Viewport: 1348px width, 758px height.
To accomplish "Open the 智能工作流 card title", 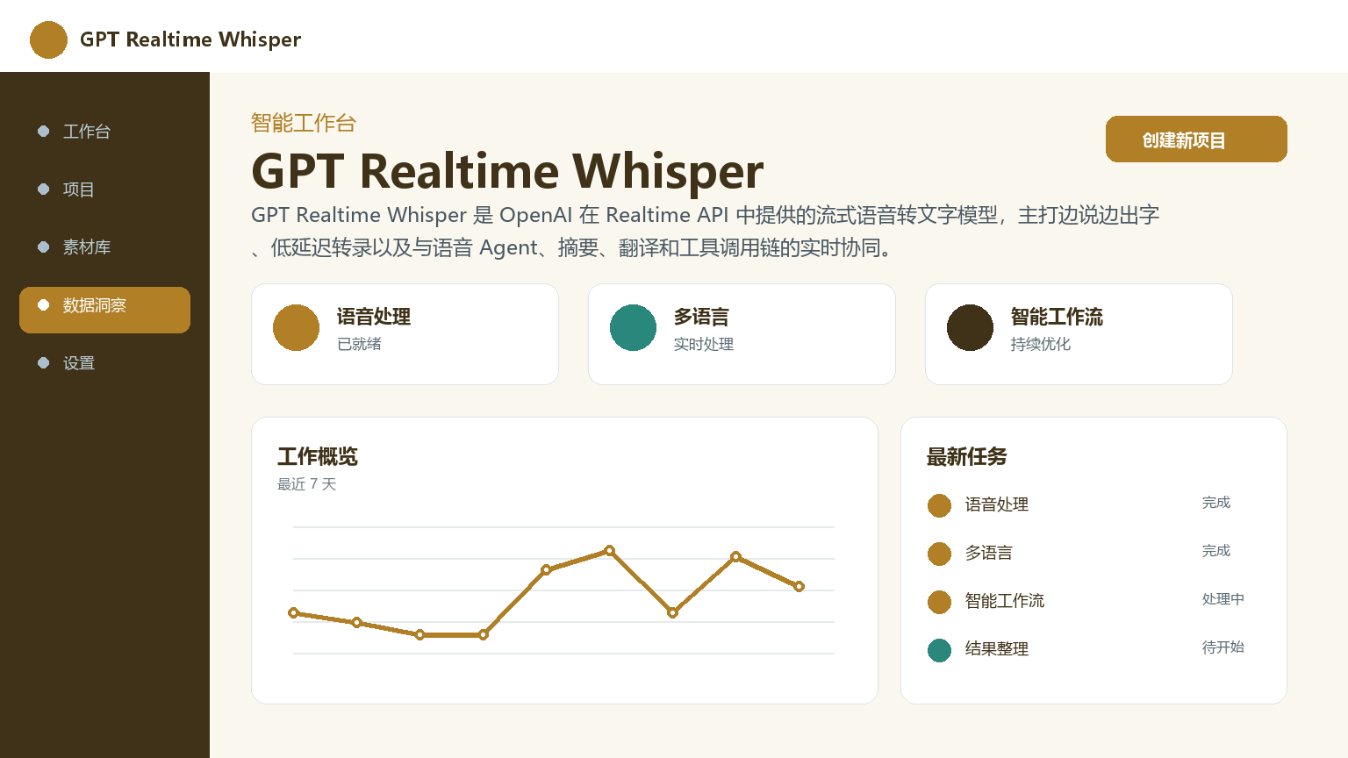I will point(1057,317).
